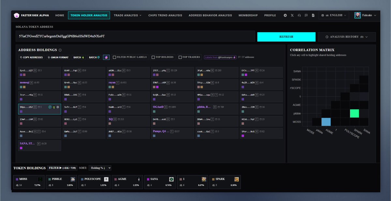Click the Copy Addresses button

[31, 57]
